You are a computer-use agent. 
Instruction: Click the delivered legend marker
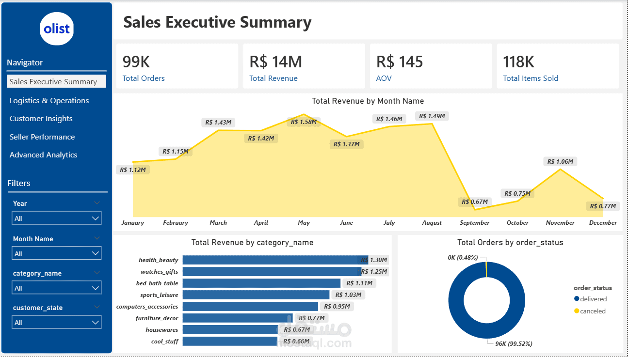[x=577, y=299]
